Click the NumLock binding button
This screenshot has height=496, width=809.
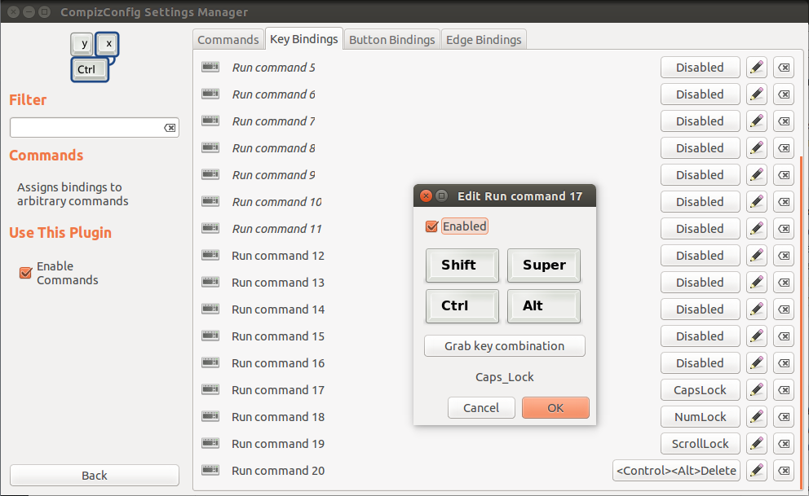click(x=701, y=417)
